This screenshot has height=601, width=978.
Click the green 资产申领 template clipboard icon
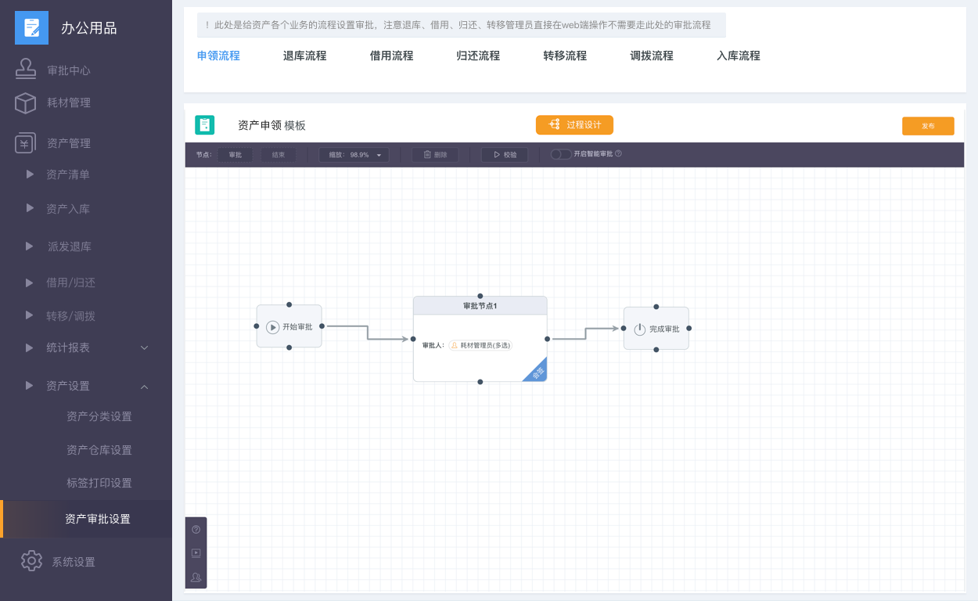(204, 124)
